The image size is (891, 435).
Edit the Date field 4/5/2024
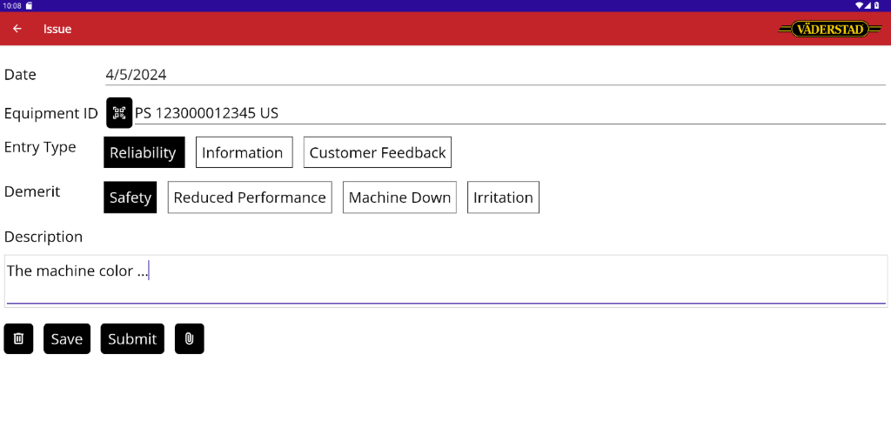495,75
